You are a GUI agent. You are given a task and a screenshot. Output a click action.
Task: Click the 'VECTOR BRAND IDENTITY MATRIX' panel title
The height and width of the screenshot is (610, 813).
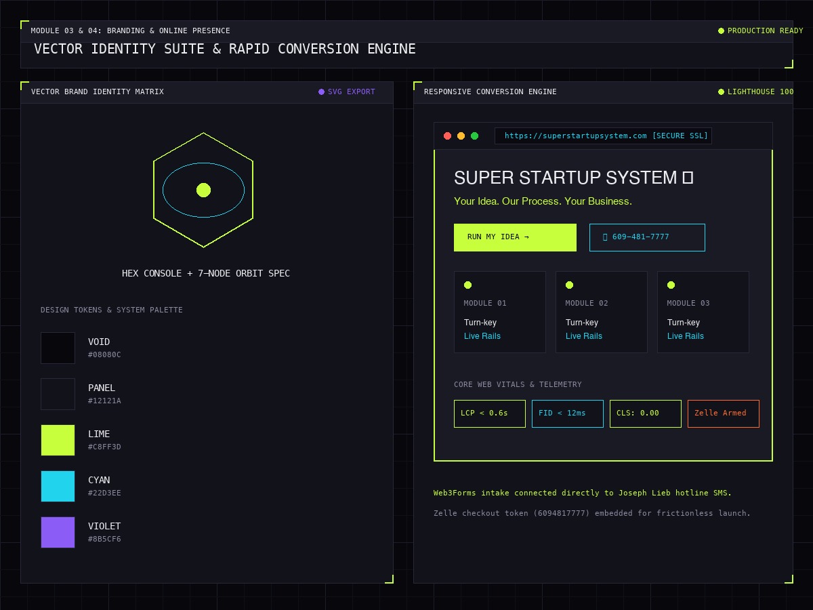[98, 91]
